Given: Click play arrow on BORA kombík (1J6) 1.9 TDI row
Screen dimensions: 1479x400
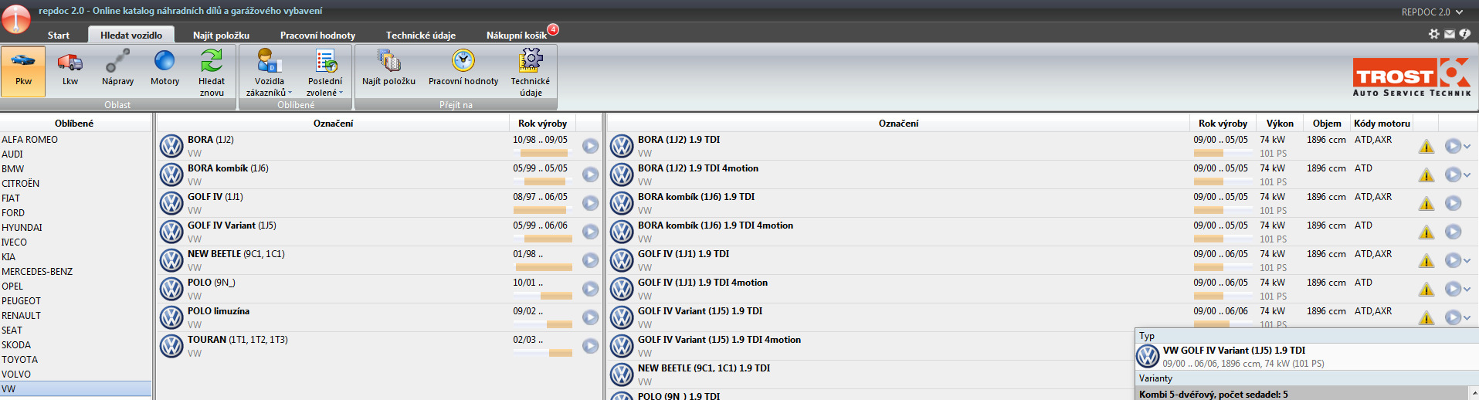Looking at the screenshot, I should click(1453, 203).
